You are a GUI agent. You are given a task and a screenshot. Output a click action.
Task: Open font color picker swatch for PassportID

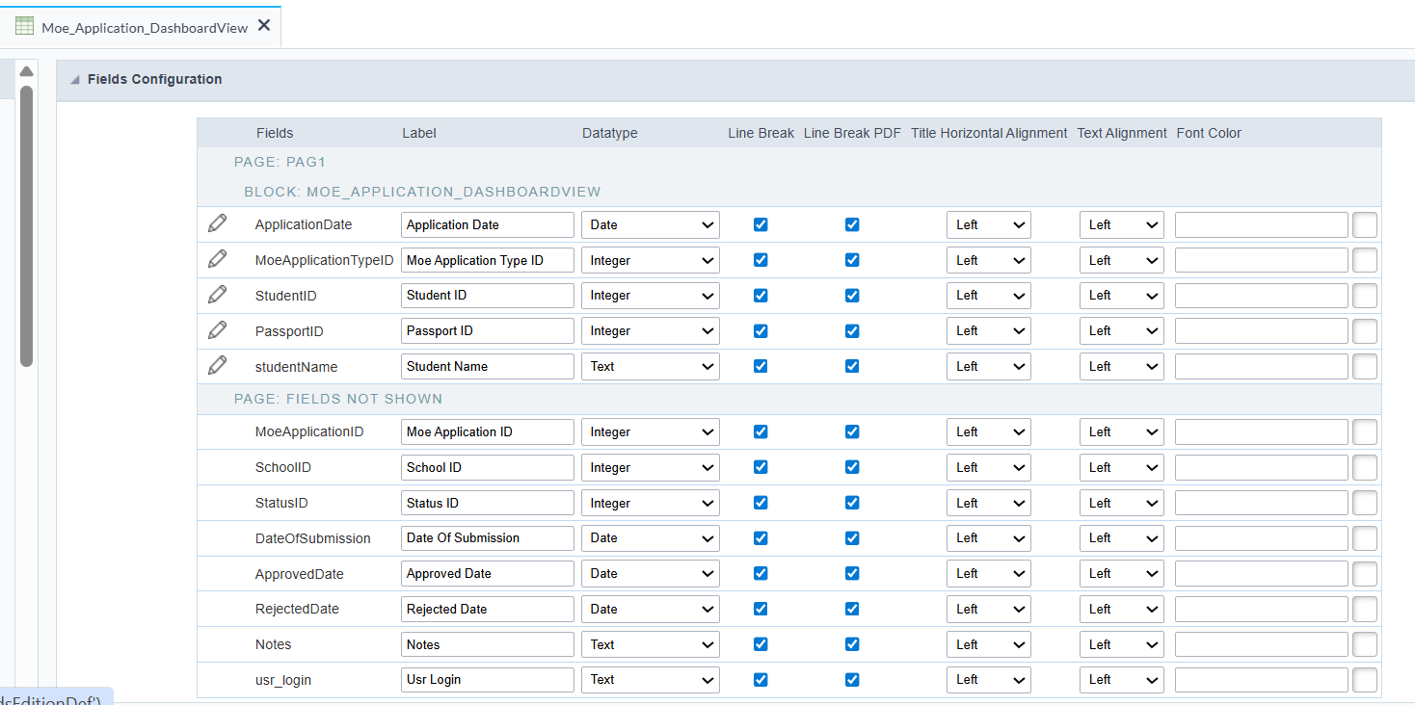[1364, 331]
